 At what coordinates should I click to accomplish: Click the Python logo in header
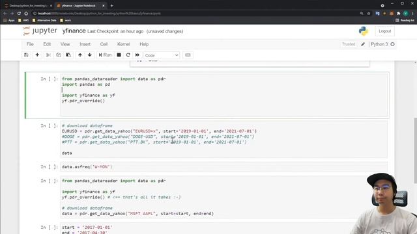click(x=364, y=31)
